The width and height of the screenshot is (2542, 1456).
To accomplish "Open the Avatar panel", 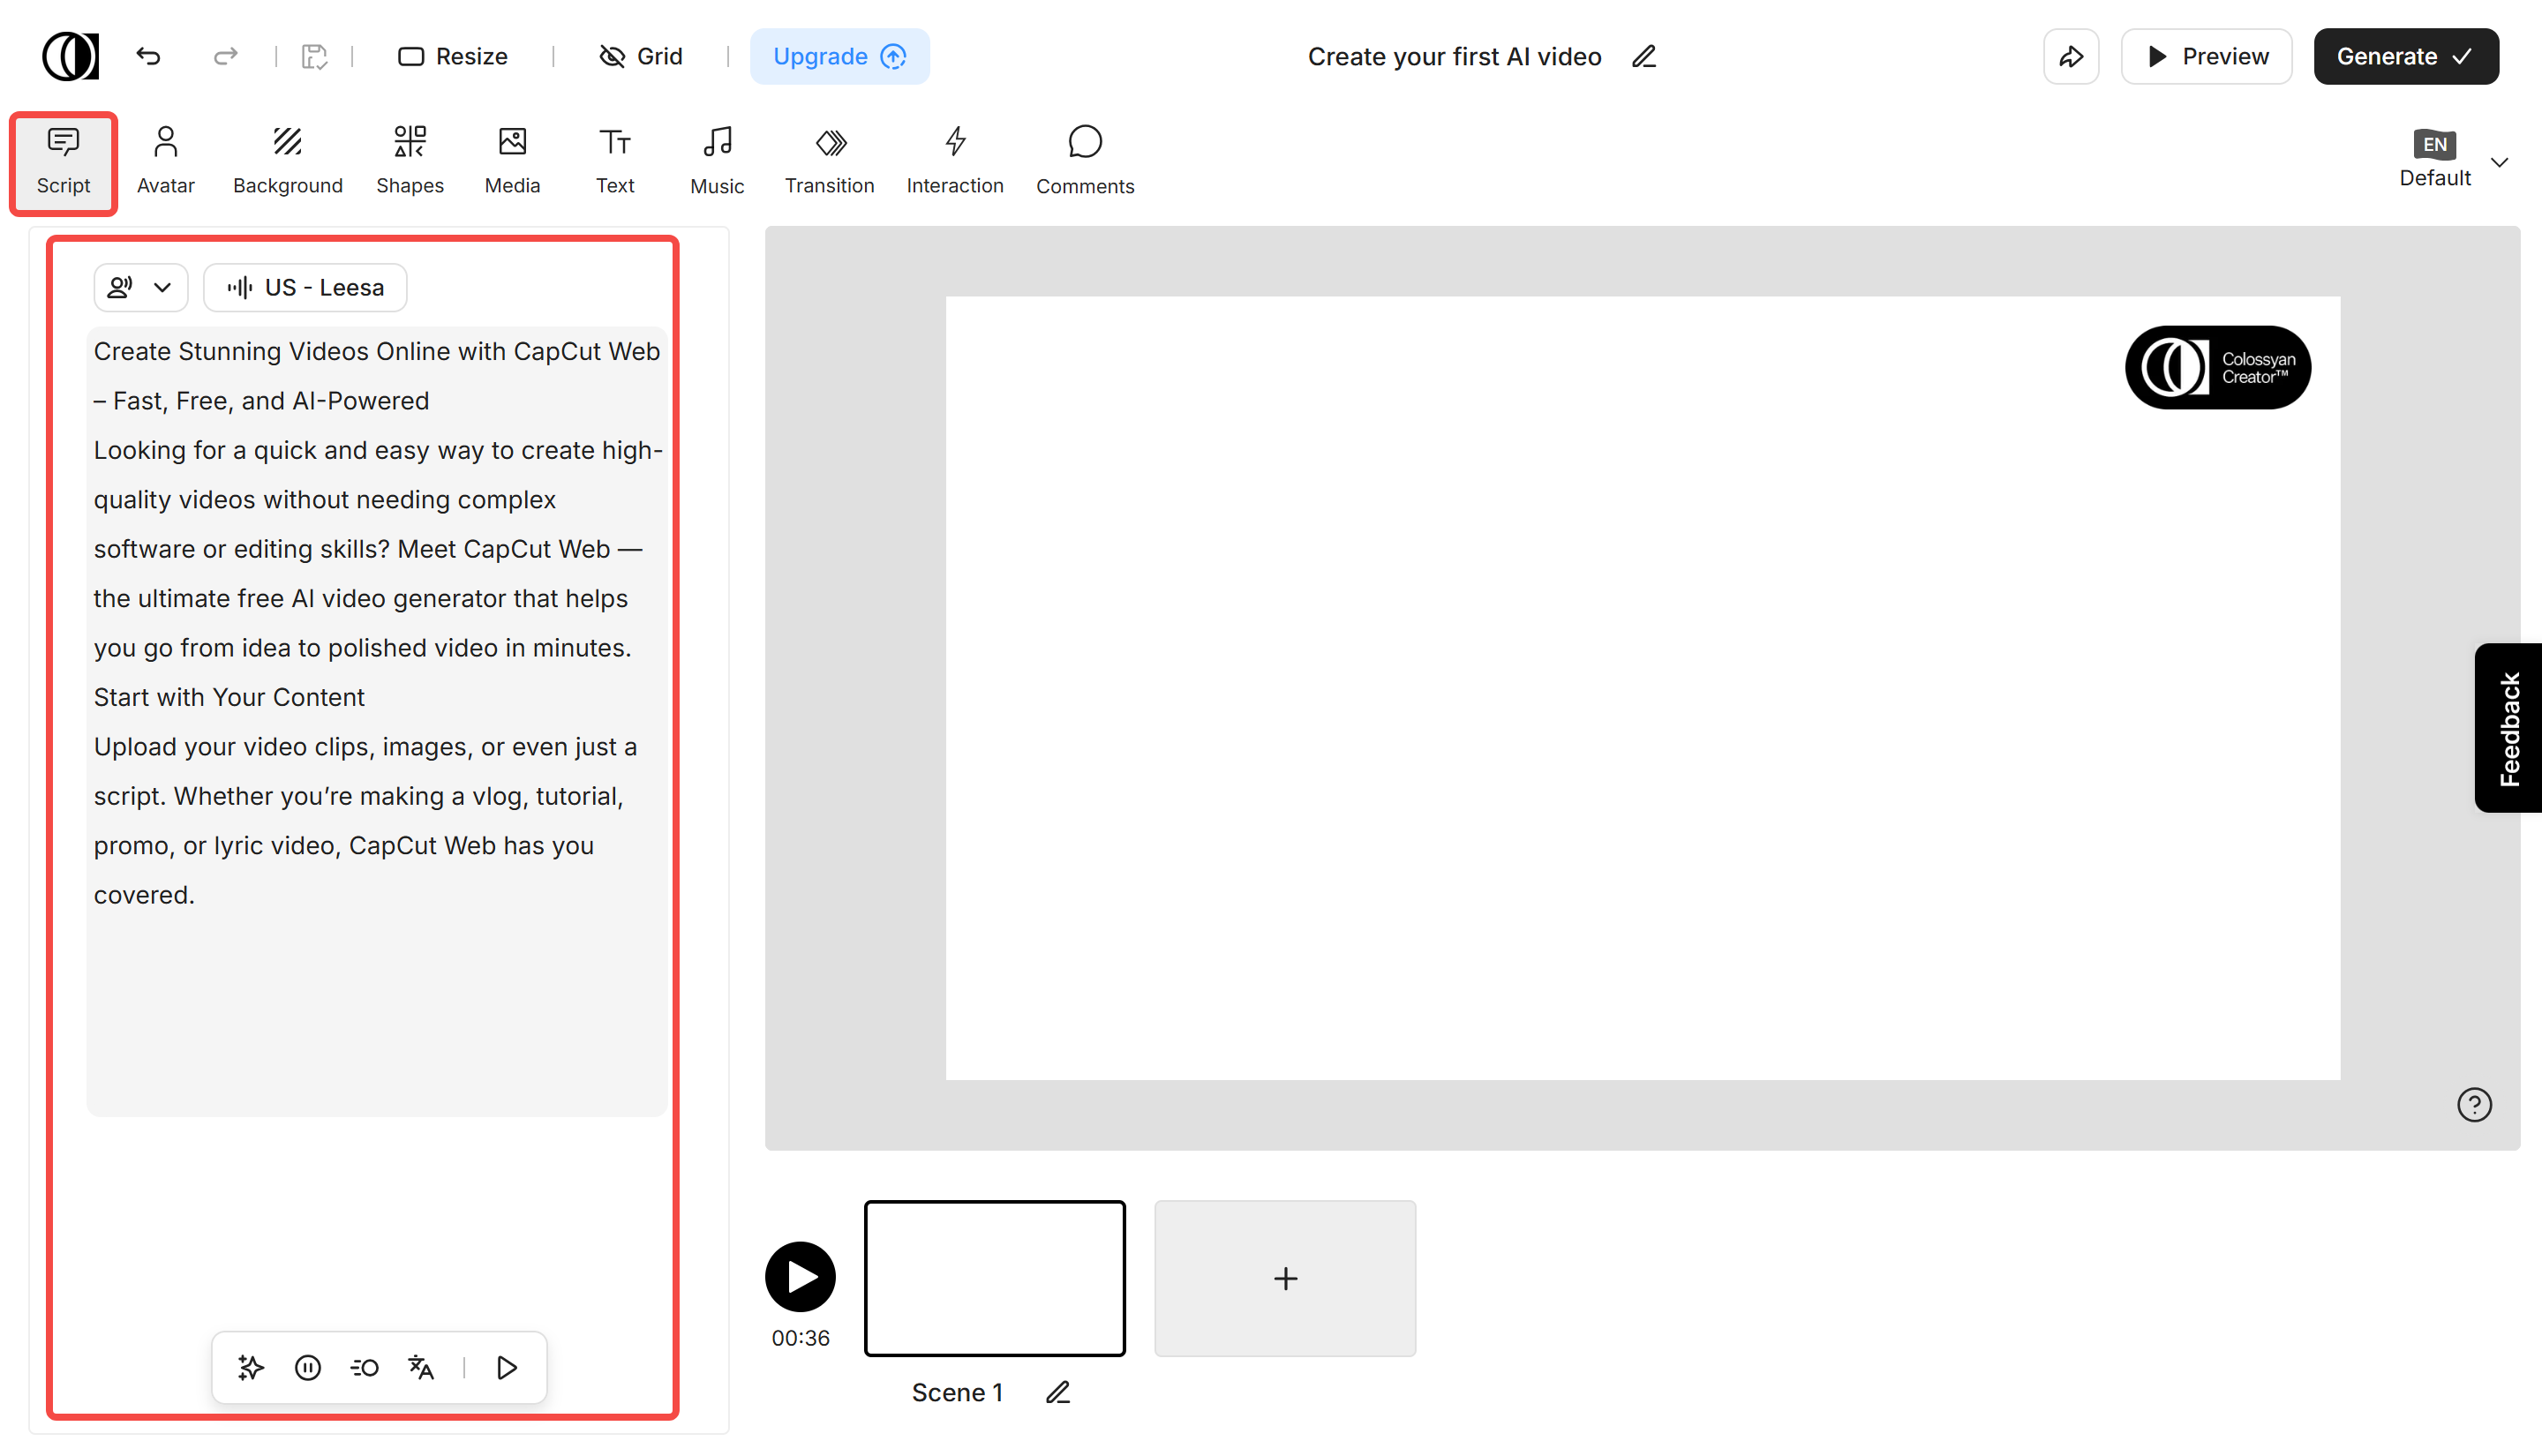I will [165, 158].
